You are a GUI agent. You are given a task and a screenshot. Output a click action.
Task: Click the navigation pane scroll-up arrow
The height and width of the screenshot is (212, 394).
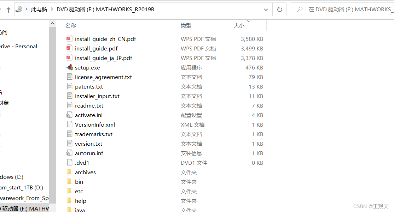click(x=52, y=24)
